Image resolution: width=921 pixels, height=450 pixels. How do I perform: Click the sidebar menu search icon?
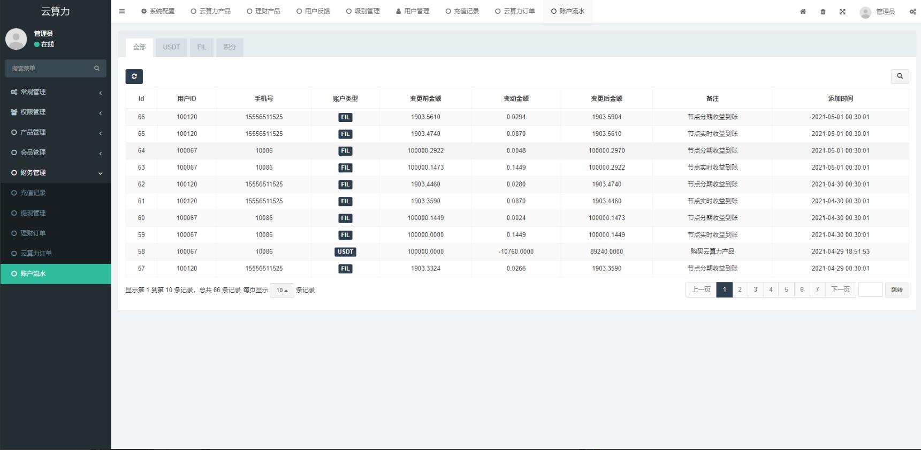(97, 68)
